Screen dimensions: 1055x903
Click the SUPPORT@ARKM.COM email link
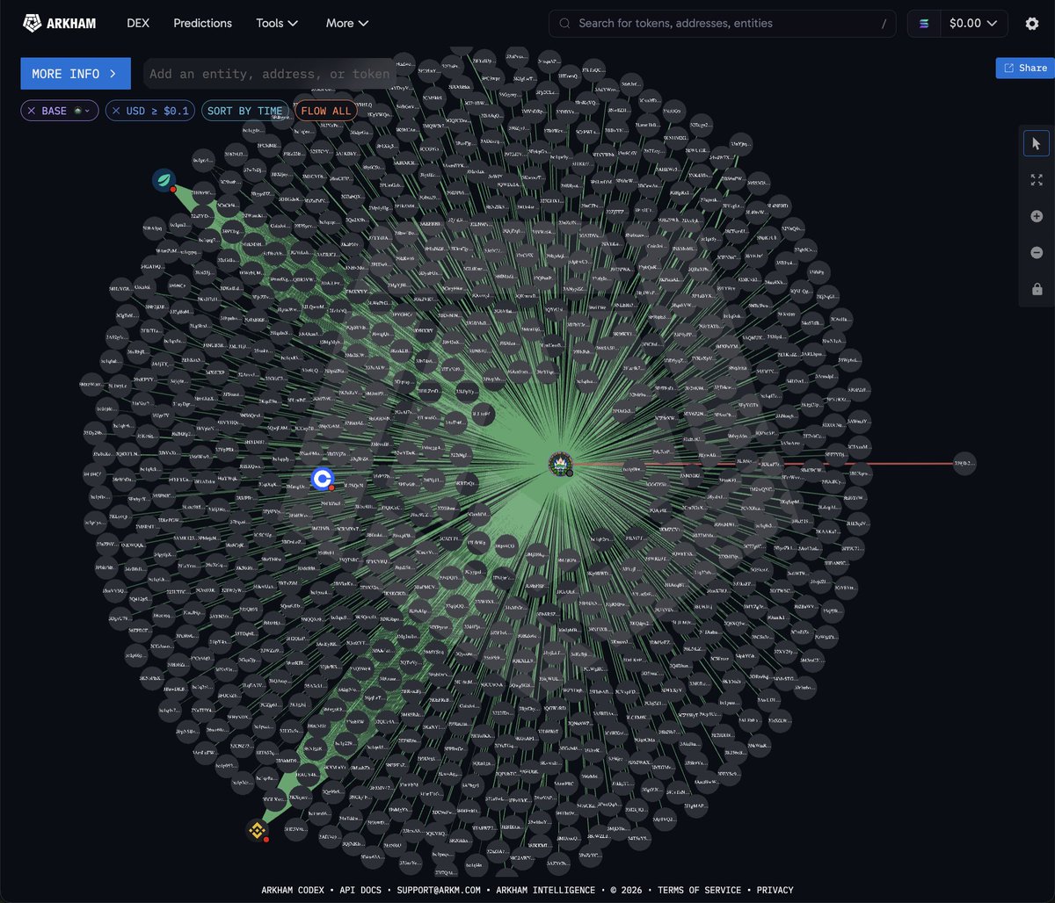[437, 890]
